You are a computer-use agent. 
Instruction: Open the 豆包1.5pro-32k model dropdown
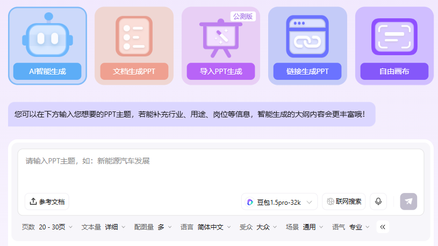click(x=279, y=202)
